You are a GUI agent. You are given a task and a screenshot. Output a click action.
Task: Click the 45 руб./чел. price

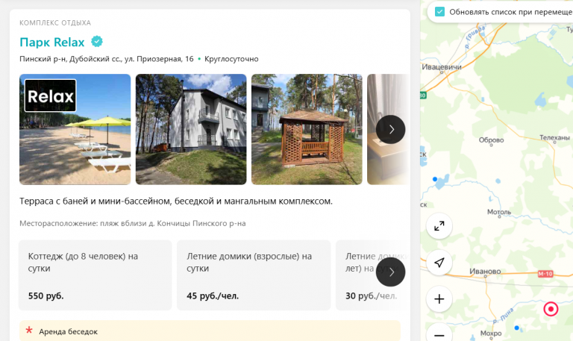pyautogui.click(x=213, y=295)
